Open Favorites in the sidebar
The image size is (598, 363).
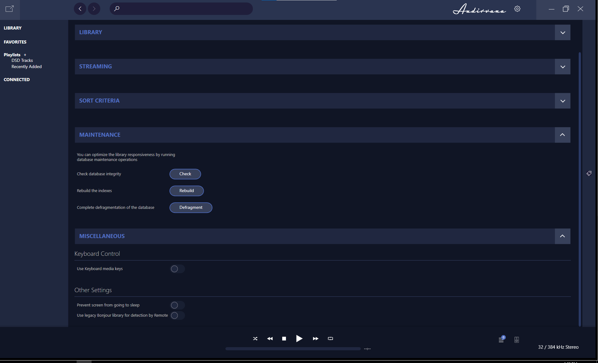pos(15,42)
